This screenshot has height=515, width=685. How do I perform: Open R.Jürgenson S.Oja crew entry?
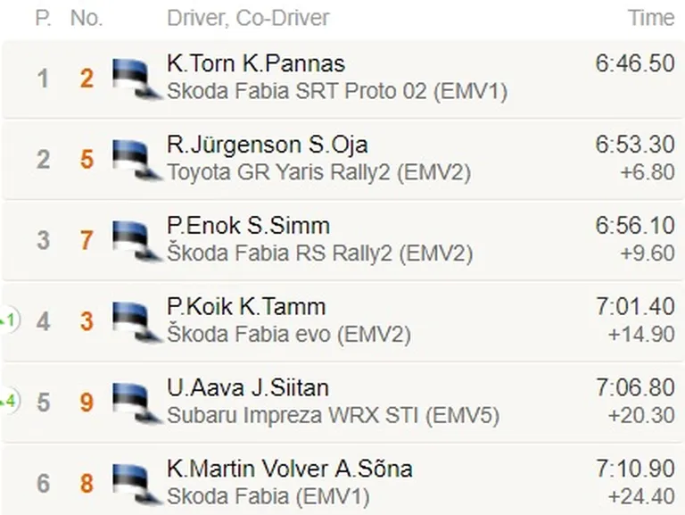pyautogui.click(x=267, y=145)
